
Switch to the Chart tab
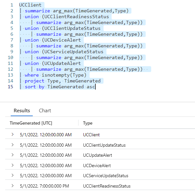45,111
